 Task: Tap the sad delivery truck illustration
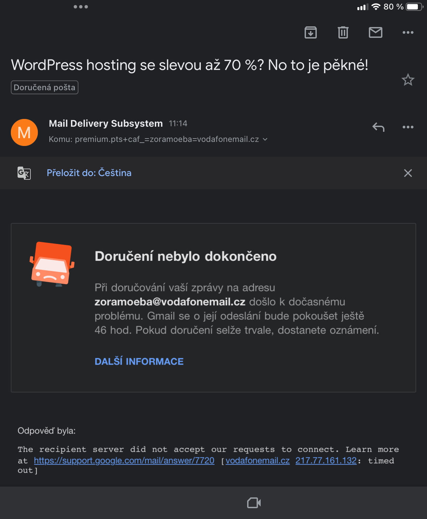[52, 264]
